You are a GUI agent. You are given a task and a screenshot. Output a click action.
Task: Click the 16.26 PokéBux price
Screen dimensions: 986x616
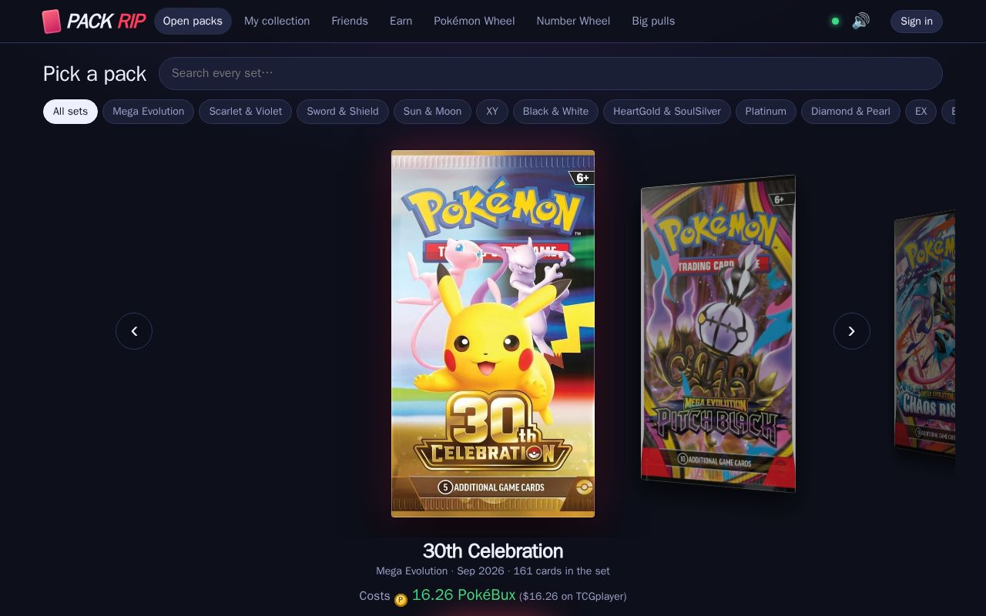tap(464, 595)
